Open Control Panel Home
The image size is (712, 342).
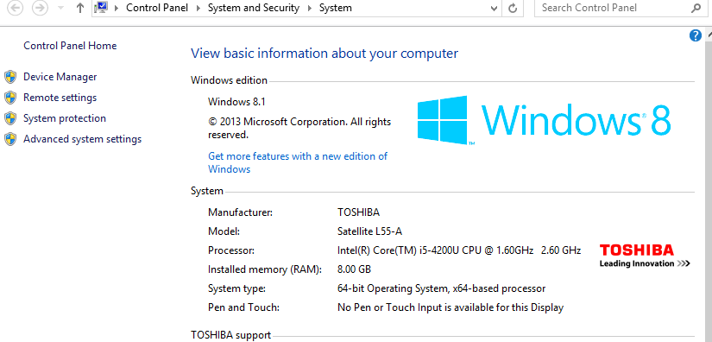pyautogui.click(x=70, y=46)
